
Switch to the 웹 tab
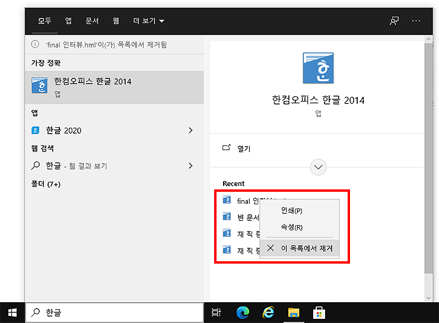click(x=116, y=21)
